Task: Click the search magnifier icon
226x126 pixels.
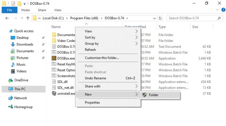Action: pos(219,18)
